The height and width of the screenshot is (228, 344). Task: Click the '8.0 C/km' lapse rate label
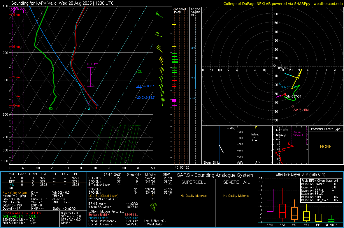tap(92, 64)
